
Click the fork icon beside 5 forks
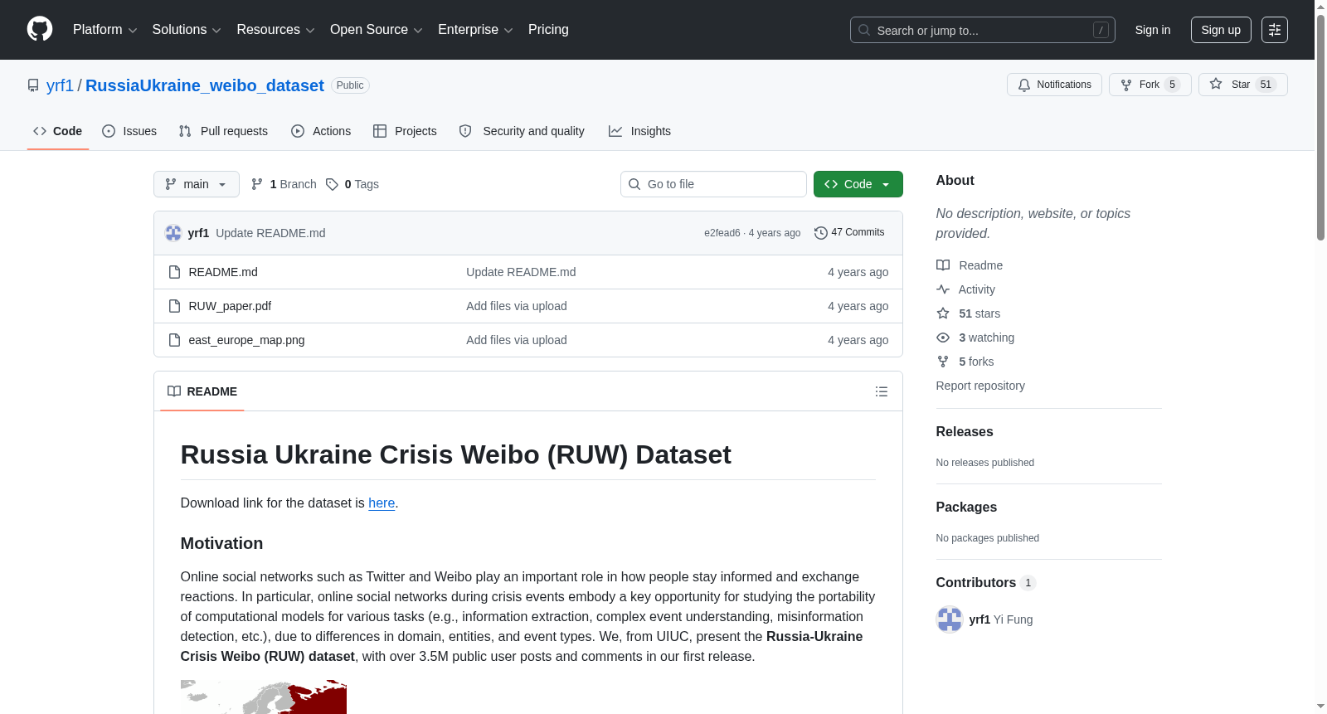click(943, 362)
